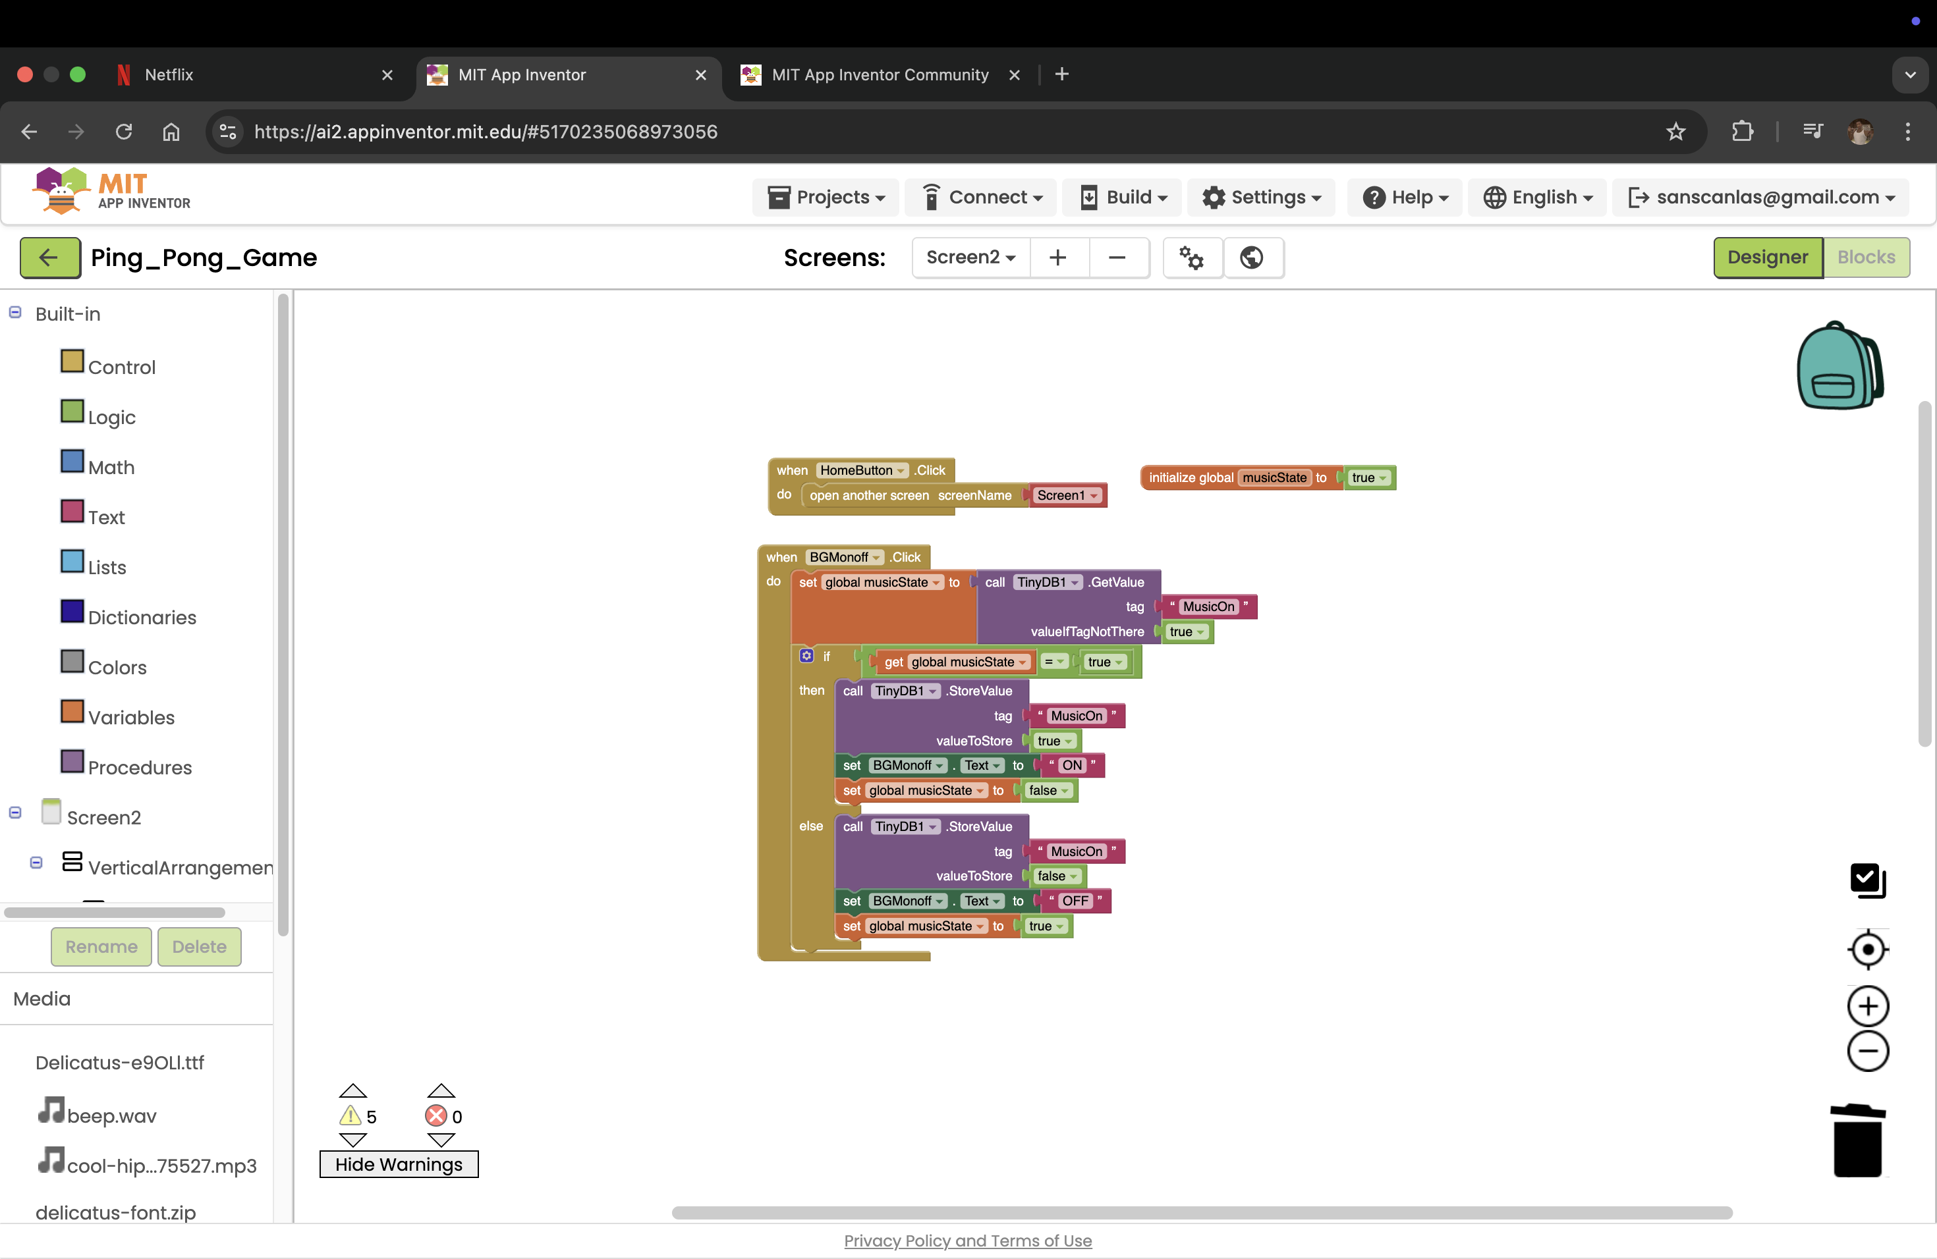
Task: Click the globe publish icon
Action: 1252,258
